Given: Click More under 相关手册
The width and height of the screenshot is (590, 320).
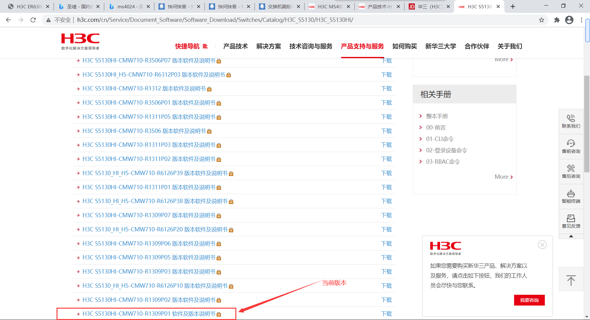Looking at the screenshot, I should 504,177.
